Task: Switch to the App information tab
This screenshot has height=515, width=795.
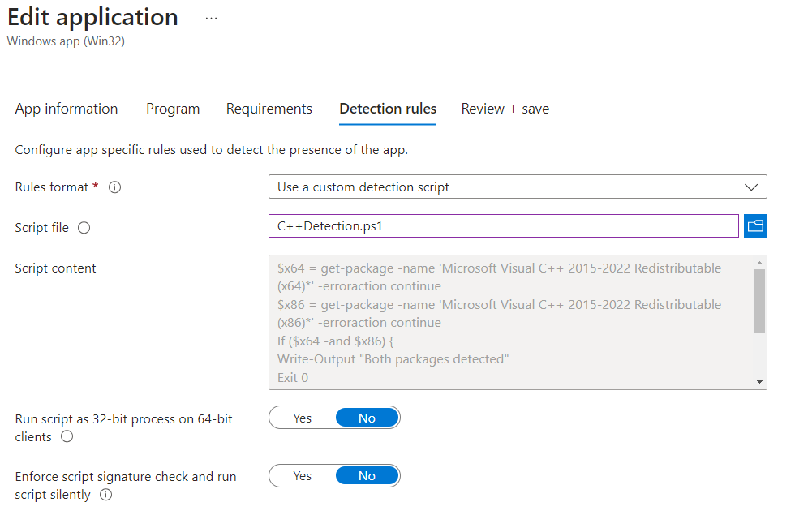Action: (67, 109)
